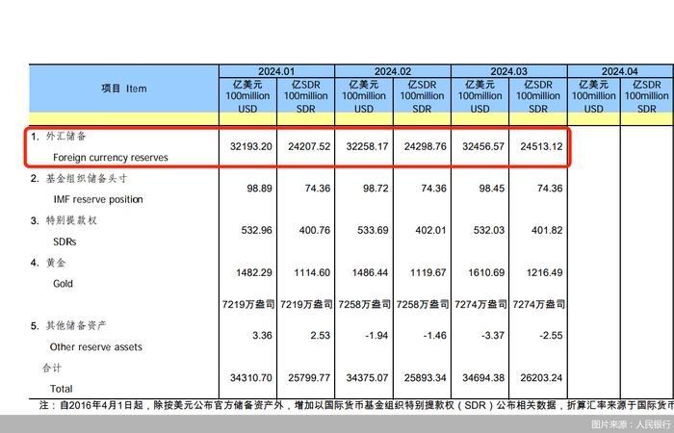Select the cell 532.03
674x433 pixels.
[x=489, y=231]
